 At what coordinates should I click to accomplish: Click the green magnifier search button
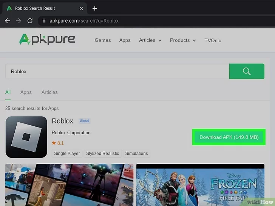247,71
